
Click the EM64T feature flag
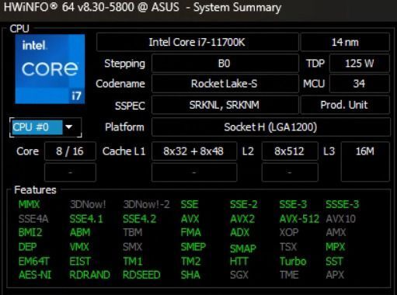point(34,262)
